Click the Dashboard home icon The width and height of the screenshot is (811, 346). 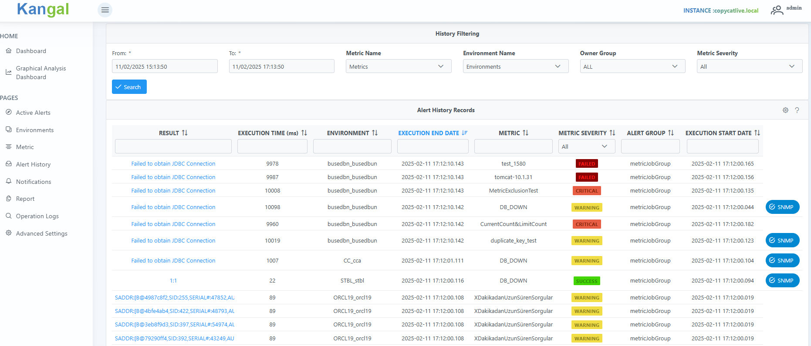pyautogui.click(x=9, y=51)
